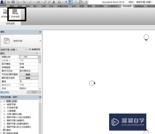Expand the 楼层平面 tree node
Image resolution: width=155 pixels, height=134 pixels.
click(4, 105)
